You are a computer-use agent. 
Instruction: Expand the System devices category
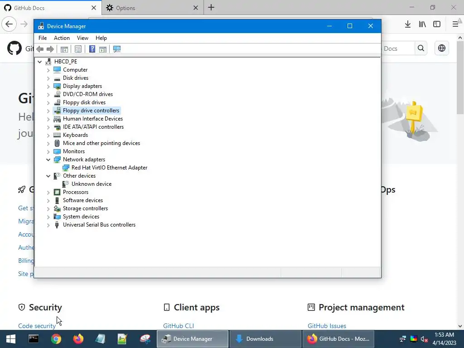48,217
